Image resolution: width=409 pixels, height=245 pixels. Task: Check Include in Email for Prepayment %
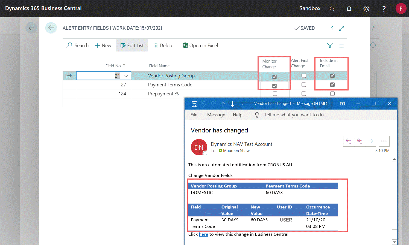(332, 94)
